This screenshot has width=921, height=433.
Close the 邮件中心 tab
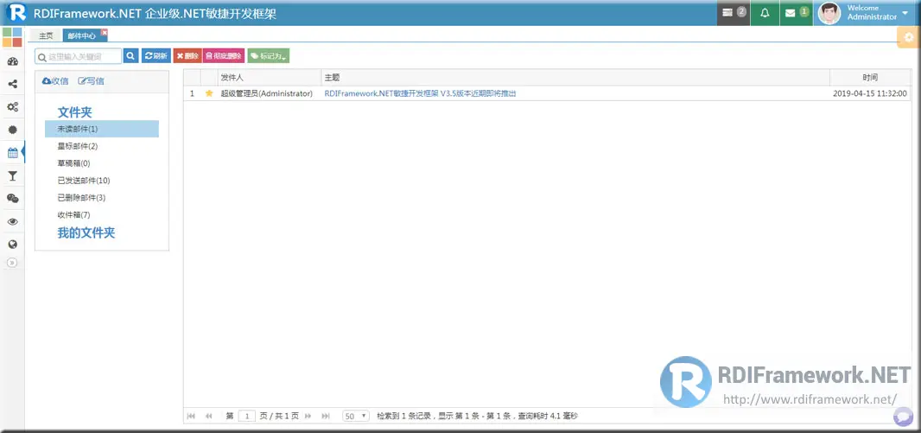[104, 32]
